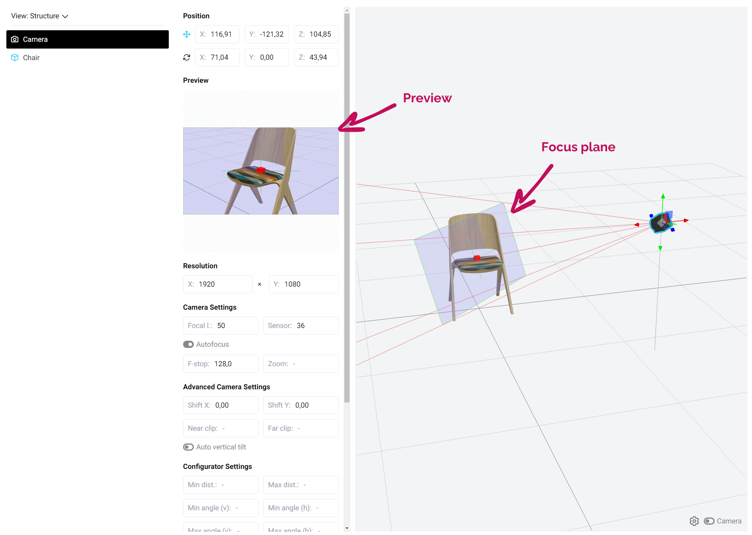Click the rotation icon beside rotation fields
The width and height of the screenshot is (752, 535).
pyautogui.click(x=187, y=57)
